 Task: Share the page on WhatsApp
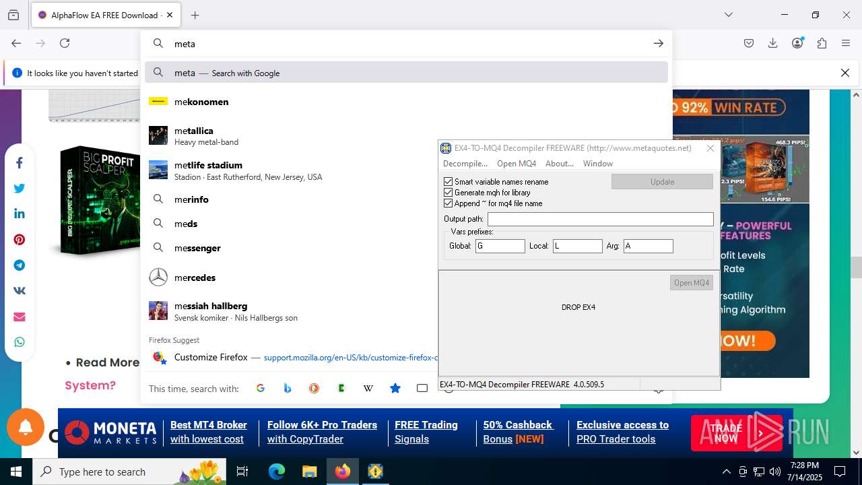tap(20, 342)
